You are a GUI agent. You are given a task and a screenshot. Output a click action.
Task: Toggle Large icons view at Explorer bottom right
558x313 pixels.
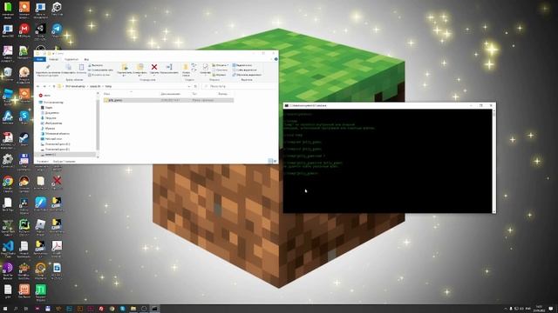click(x=275, y=161)
